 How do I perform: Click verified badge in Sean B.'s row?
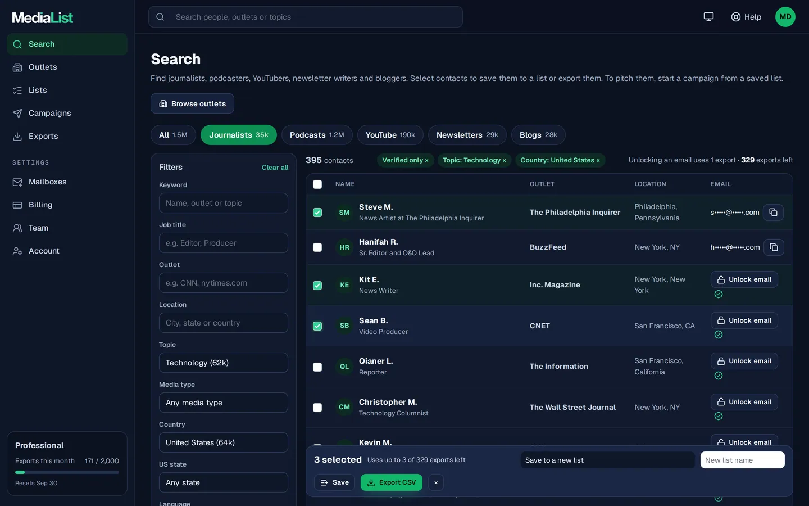(x=719, y=335)
